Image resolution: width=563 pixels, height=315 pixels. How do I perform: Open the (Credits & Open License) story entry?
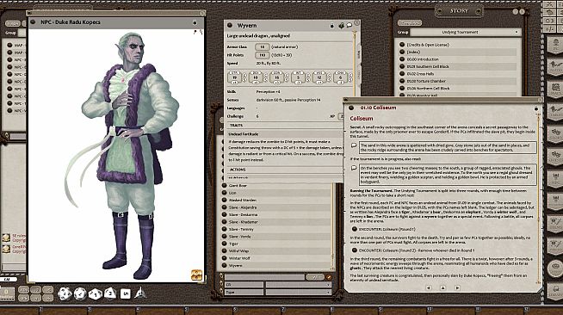click(x=458, y=45)
